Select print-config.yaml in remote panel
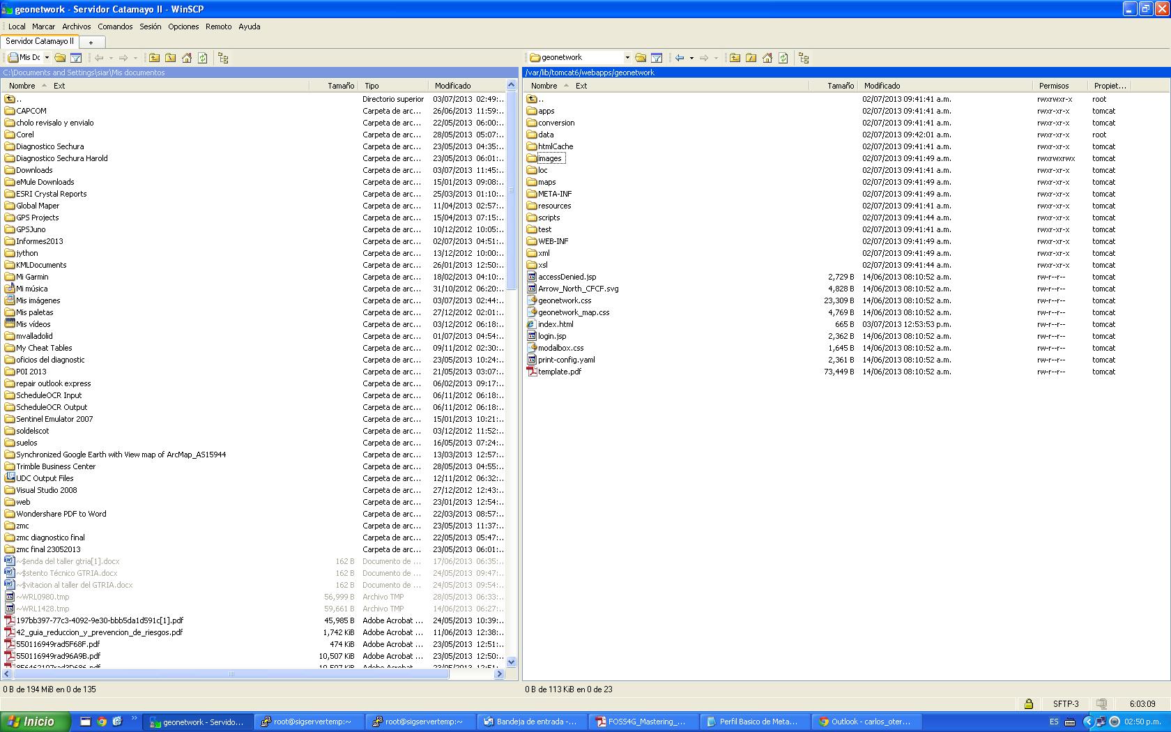The image size is (1171, 732). 566,360
